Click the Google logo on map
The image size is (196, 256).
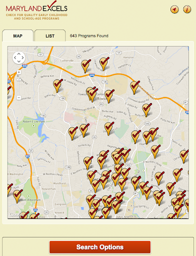point(15,214)
